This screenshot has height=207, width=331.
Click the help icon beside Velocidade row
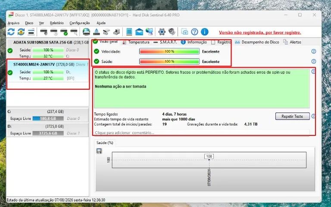click(314, 51)
